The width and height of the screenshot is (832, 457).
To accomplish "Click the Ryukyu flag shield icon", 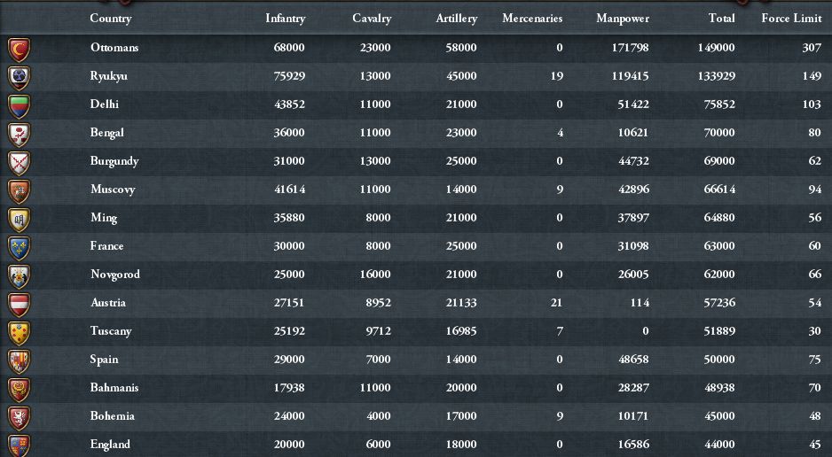I will point(19,77).
